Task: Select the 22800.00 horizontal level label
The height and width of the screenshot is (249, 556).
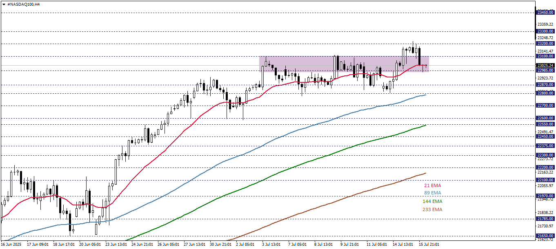Action: click(x=545, y=93)
